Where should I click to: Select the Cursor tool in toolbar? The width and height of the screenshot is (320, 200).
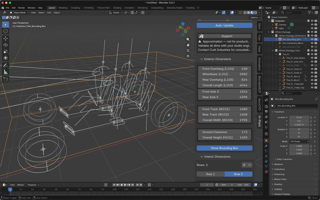[6, 31]
